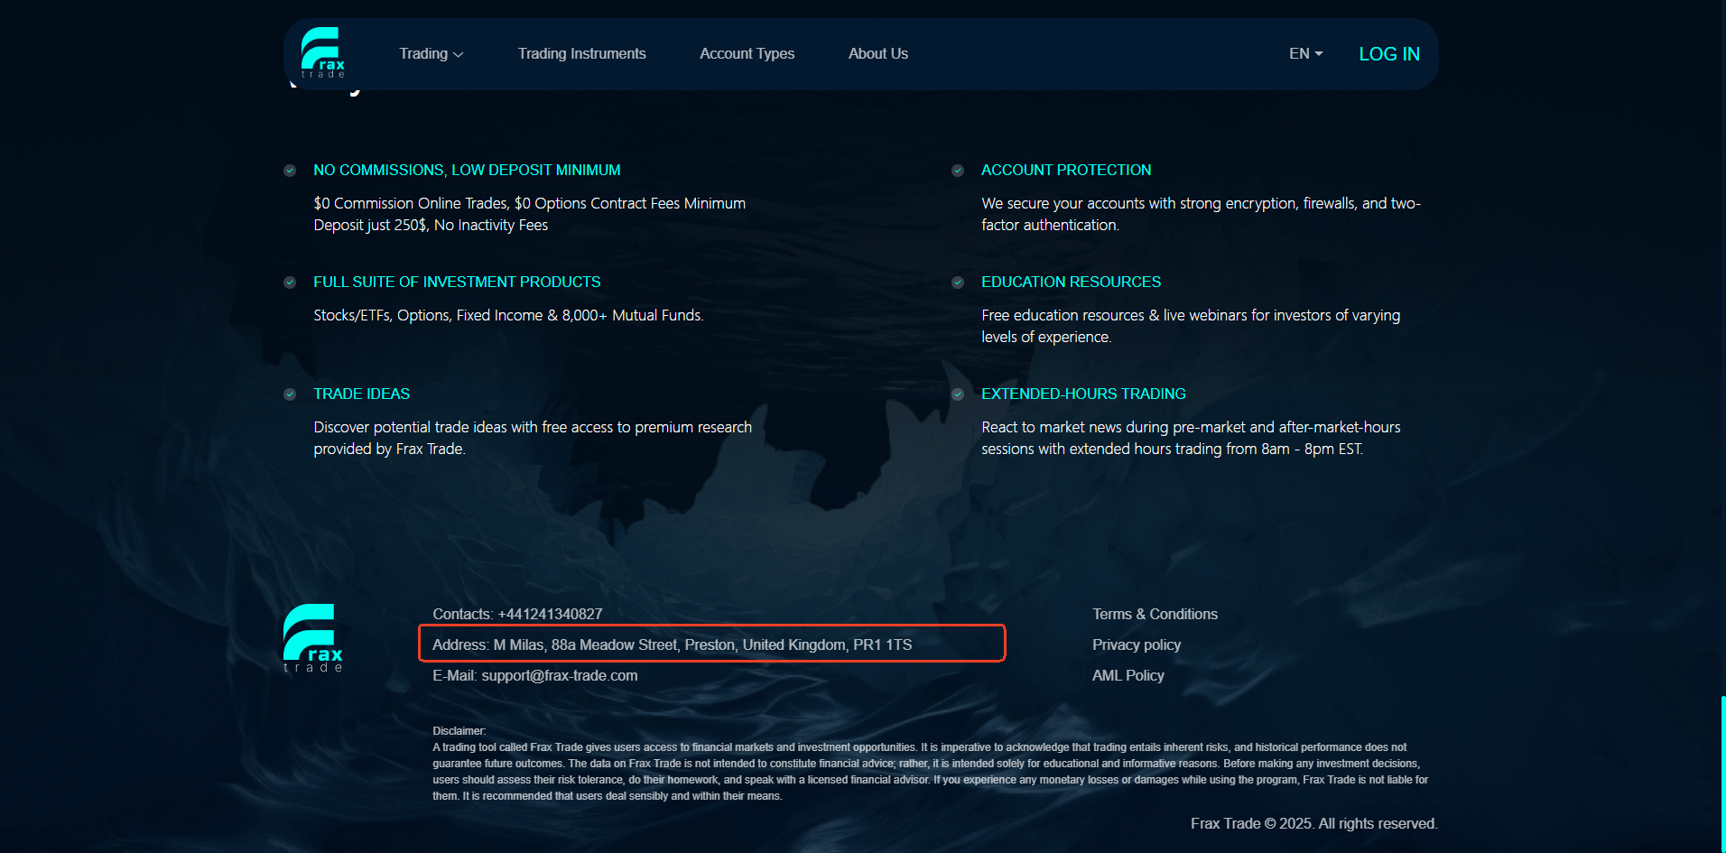Click the support@frax-trade.com email address
The image size is (1726, 853).
(x=560, y=675)
